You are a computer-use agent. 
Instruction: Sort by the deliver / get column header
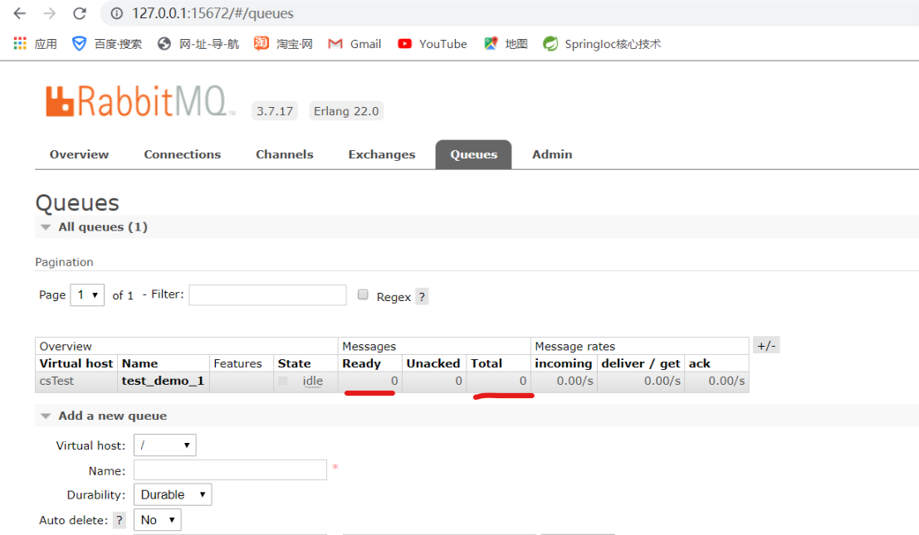click(x=641, y=363)
